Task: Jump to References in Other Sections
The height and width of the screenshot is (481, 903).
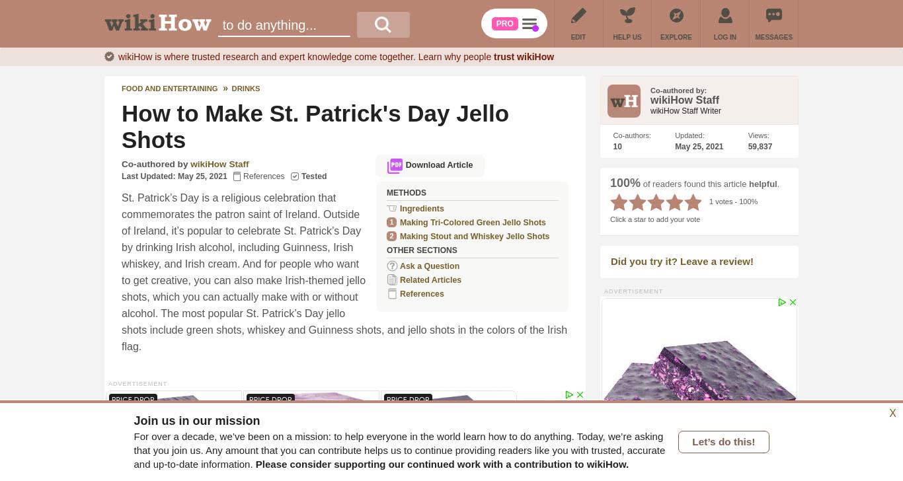Action: pyautogui.click(x=422, y=294)
